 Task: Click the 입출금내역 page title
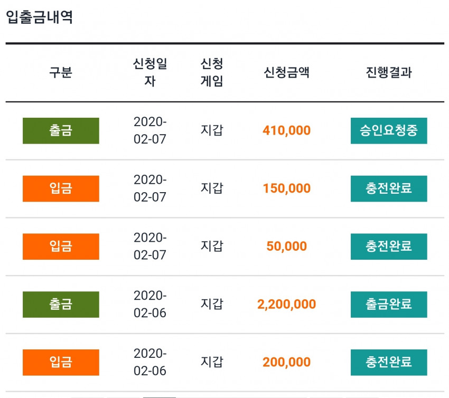pyautogui.click(x=40, y=17)
